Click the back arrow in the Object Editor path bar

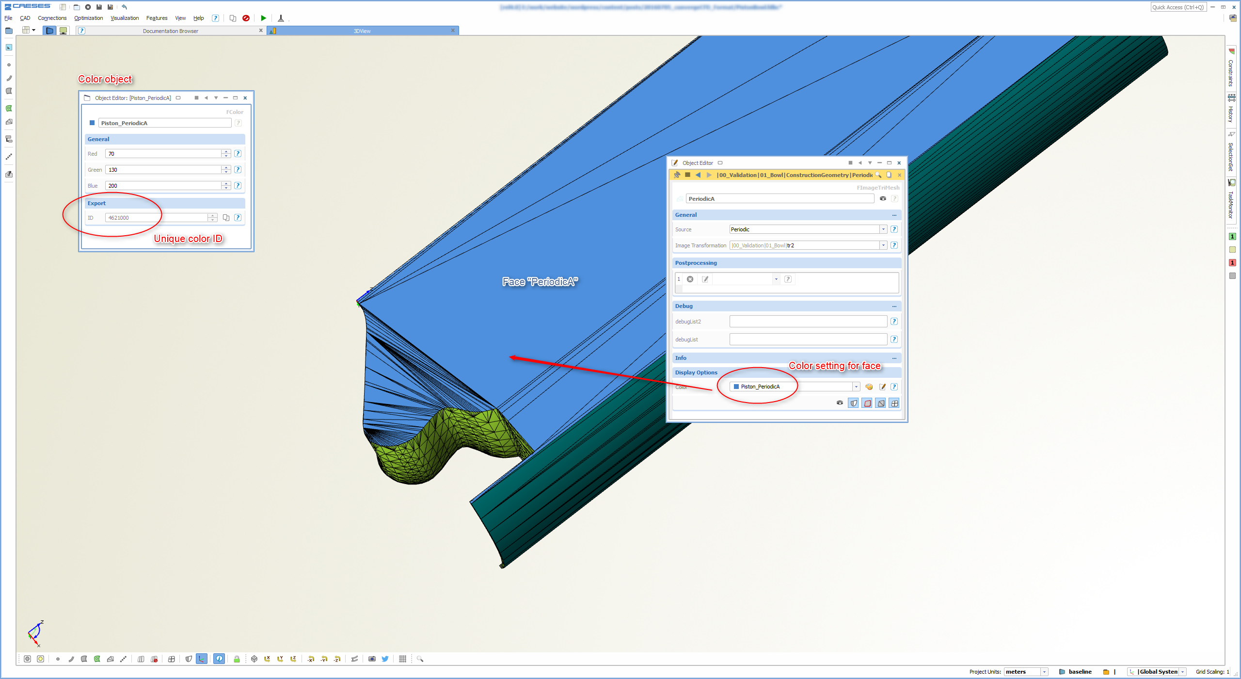[698, 175]
